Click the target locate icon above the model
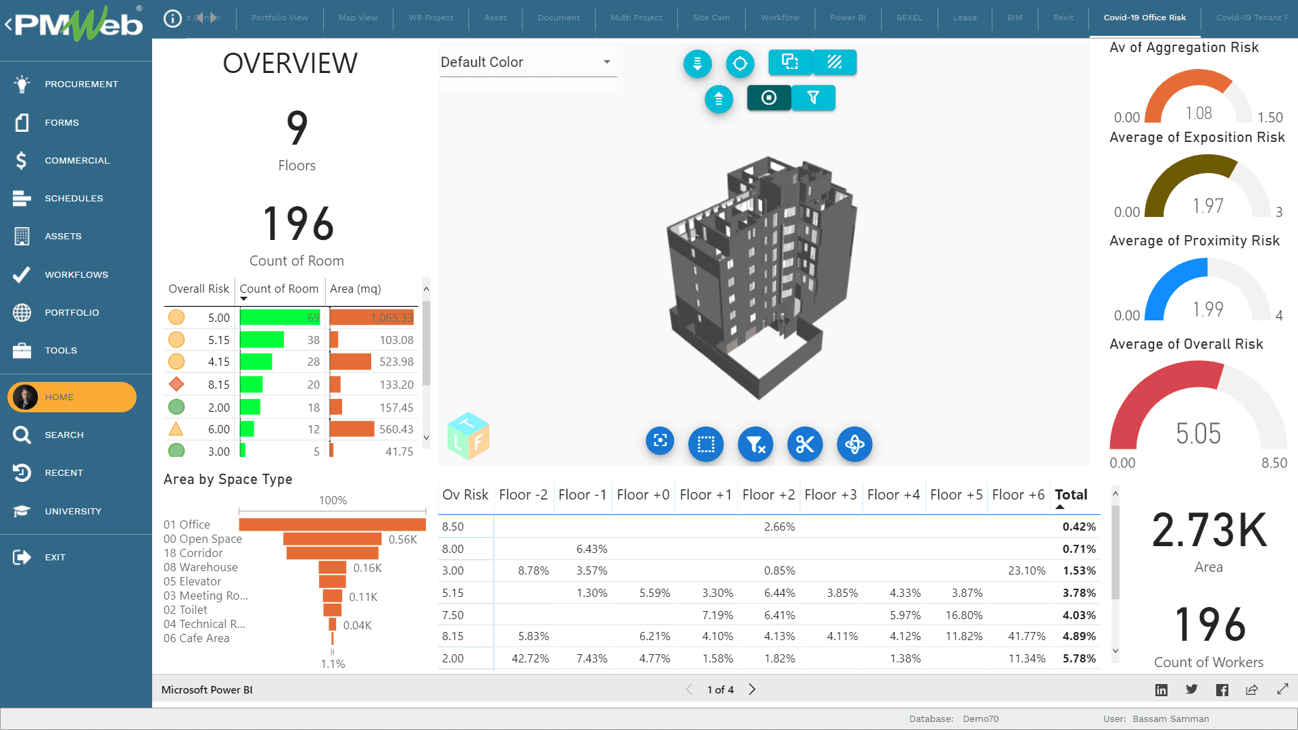The height and width of the screenshot is (730, 1298). coord(740,64)
